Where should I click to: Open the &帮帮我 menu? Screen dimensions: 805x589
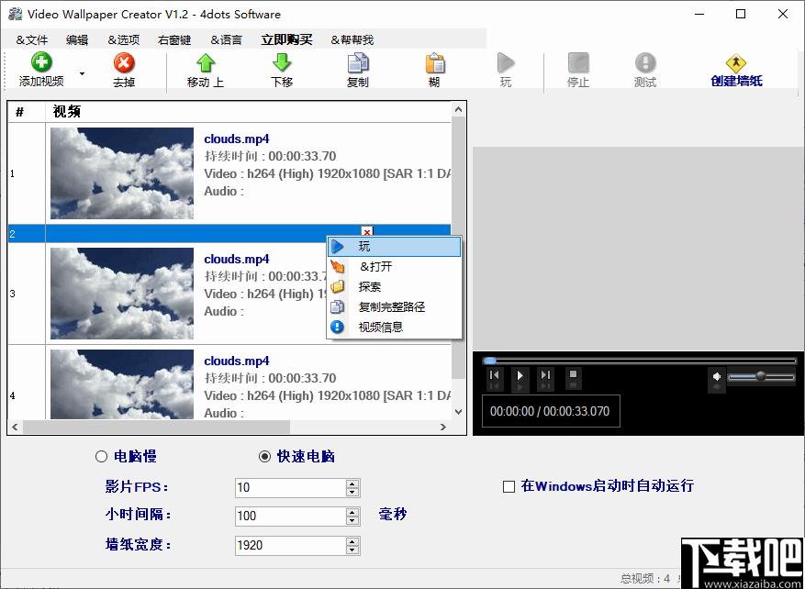tap(352, 40)
